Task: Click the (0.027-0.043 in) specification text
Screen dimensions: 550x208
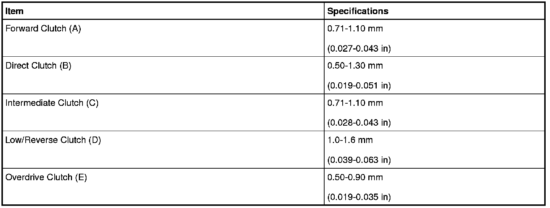Action: point(359,48)
